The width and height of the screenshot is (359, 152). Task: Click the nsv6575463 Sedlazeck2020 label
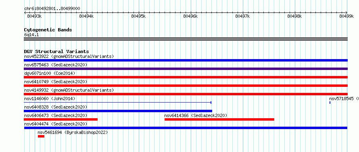[x=56, y=65]
